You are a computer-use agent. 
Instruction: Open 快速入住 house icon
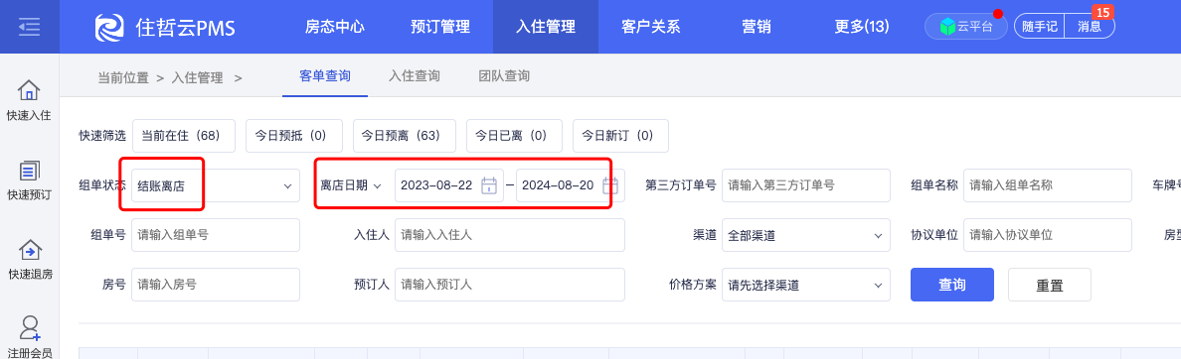point(30,91)
